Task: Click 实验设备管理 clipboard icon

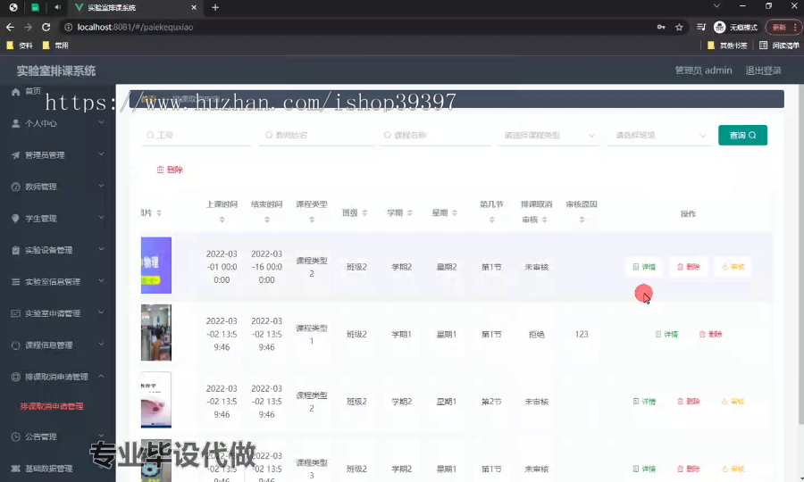Action: [x=15, y=250]
